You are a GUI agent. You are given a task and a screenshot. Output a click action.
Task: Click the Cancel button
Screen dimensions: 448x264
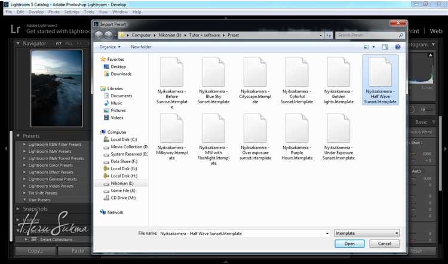coord(384,244)
